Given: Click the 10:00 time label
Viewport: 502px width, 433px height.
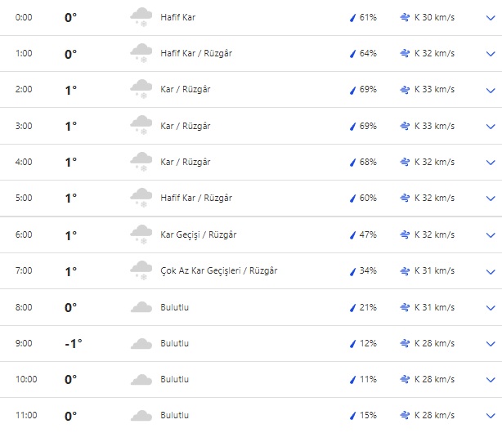Looking at the screenshot, I should (x=26, y=380).
